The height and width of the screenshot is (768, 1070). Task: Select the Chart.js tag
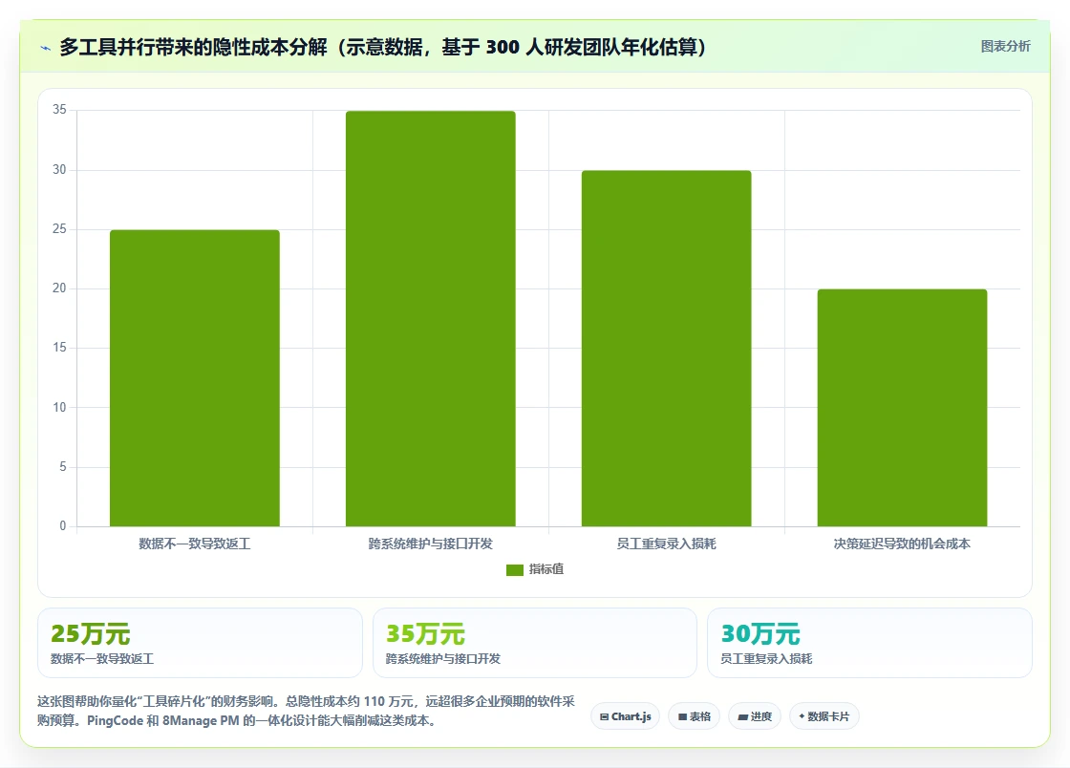625,716
